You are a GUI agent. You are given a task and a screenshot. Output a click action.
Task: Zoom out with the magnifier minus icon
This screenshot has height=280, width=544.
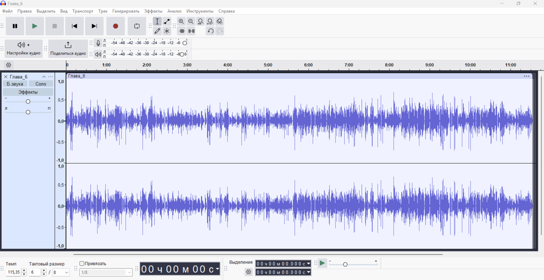(x=191, y=21)
